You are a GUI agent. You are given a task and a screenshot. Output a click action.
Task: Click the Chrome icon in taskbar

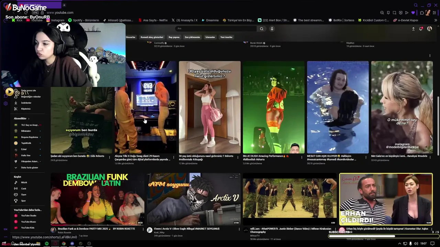click(x=64, y=244)
